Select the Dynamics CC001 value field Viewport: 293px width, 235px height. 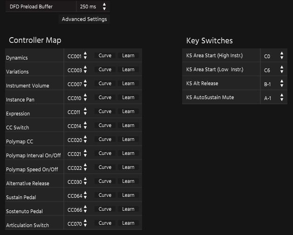pos(74,57)
